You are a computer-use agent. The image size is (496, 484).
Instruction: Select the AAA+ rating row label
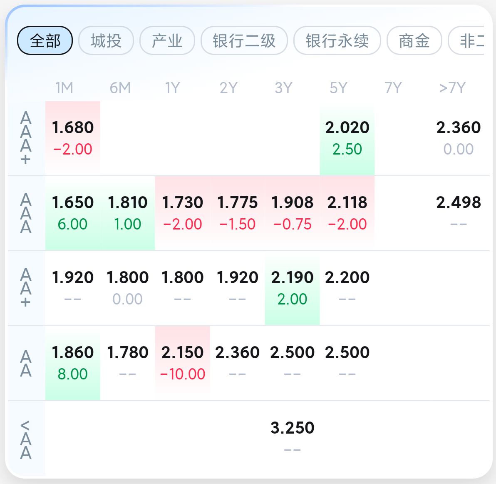coord(26,138)
